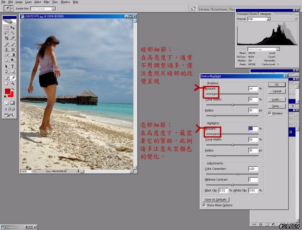Open the Brushes tab in palette well
302x230 pixels.
(x=205, y=9)
